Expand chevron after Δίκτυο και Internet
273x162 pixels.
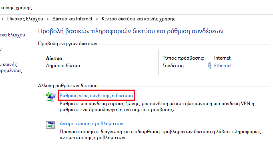coord(97,19)
